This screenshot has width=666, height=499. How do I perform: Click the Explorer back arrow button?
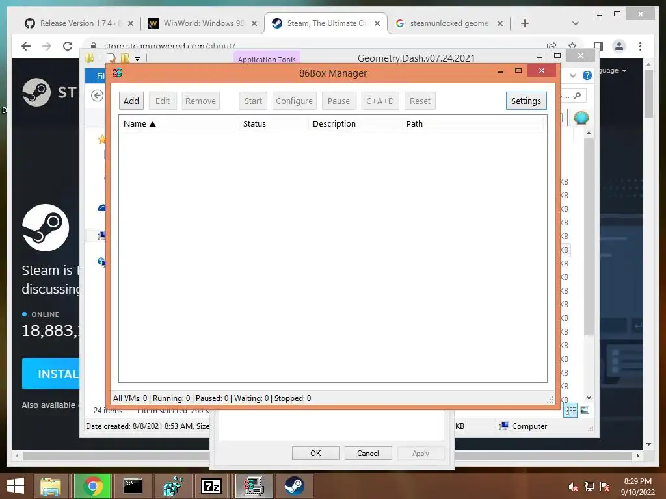tap(98, 96)
